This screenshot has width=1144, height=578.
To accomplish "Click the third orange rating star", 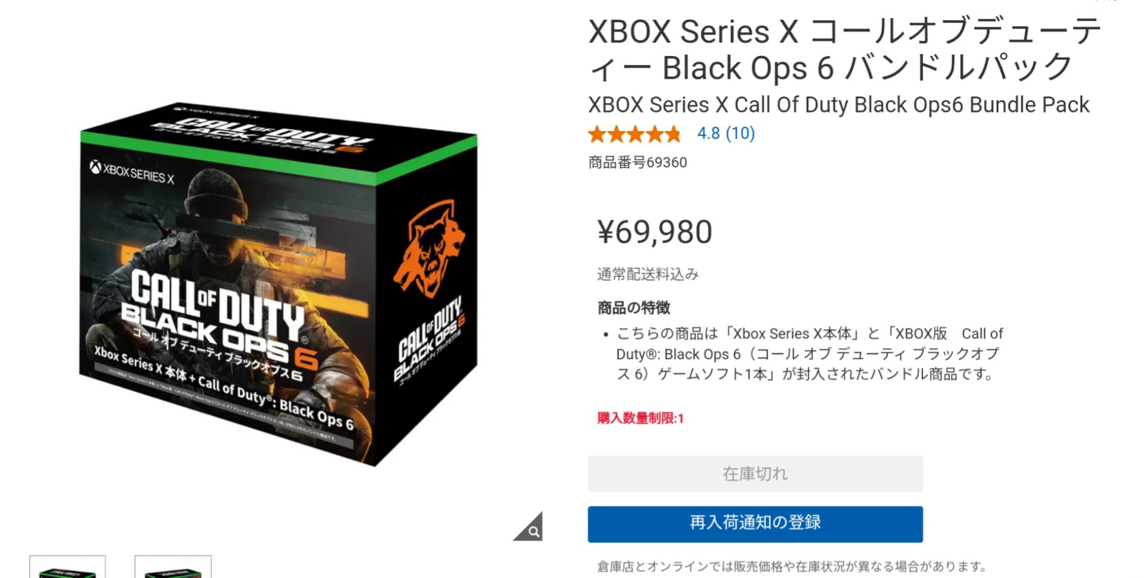I will click(635, 134).
